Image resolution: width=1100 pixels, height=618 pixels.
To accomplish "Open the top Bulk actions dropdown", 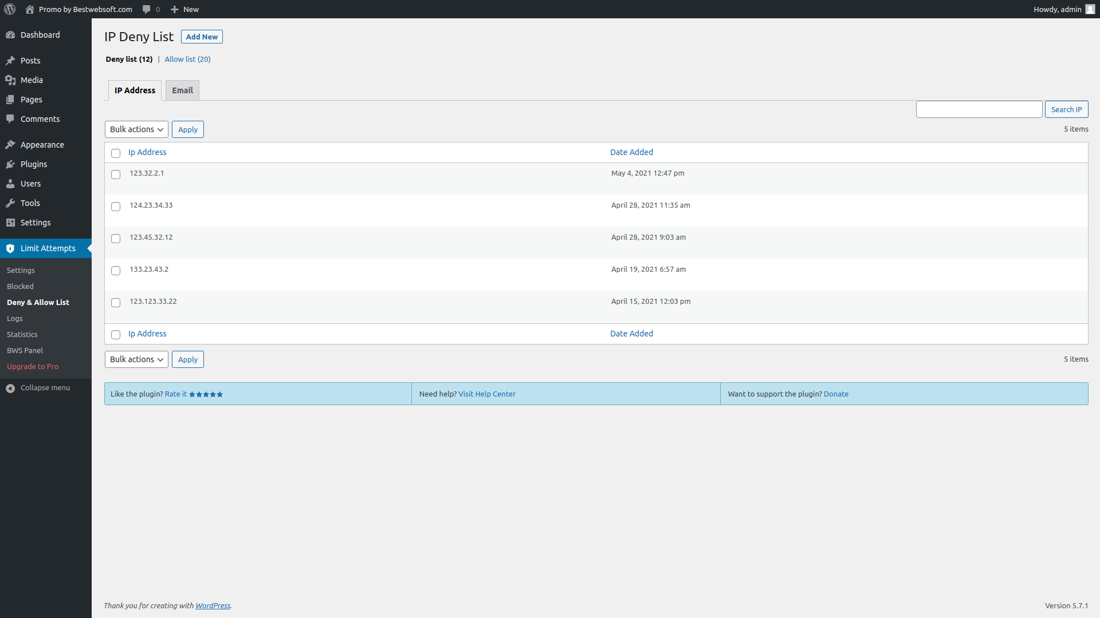I will click(136, 129).
